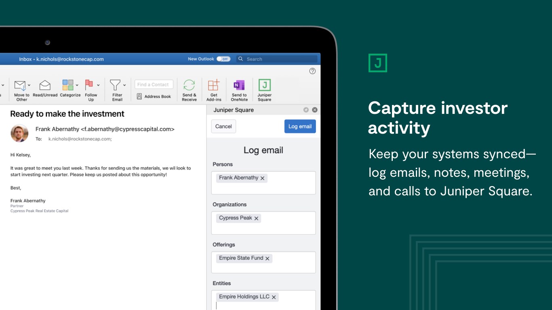Screen dimensions: 552x310
Task: Click the Persons input box
Action: 263,183
